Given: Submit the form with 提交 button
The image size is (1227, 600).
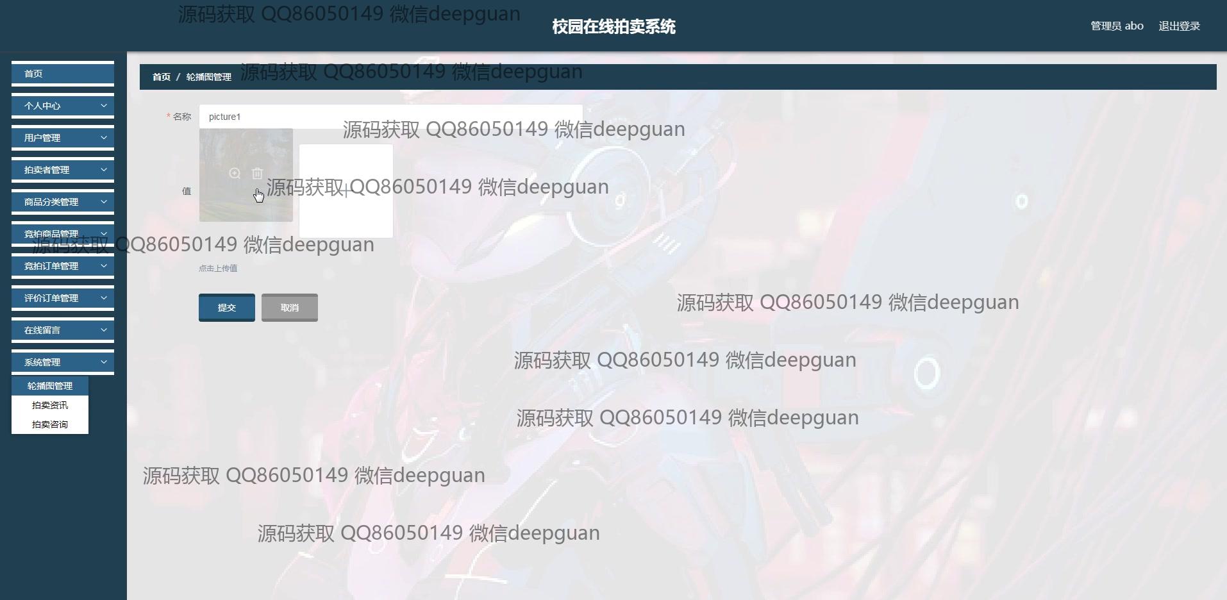Looking at the screenshot, I should (227, 308).
